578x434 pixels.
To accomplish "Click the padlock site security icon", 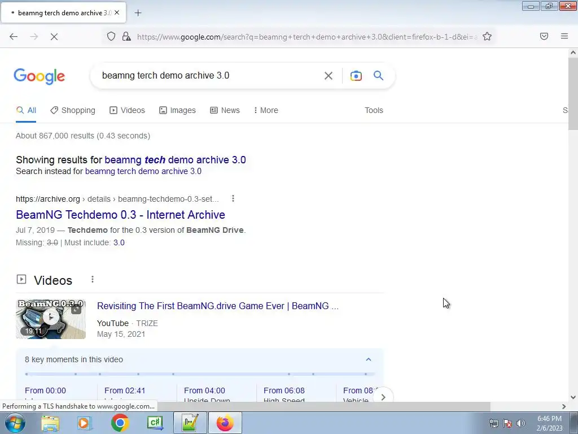I will [x=126, y=36].
